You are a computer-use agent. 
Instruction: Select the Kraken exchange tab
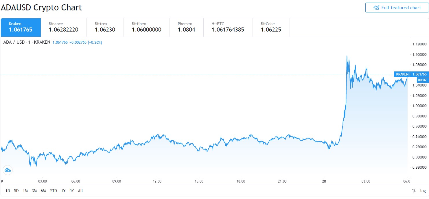point(21,27)
